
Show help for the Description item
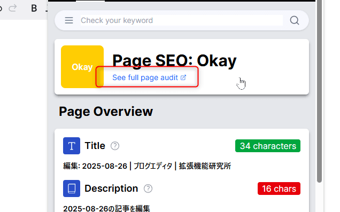coord(148,189)
